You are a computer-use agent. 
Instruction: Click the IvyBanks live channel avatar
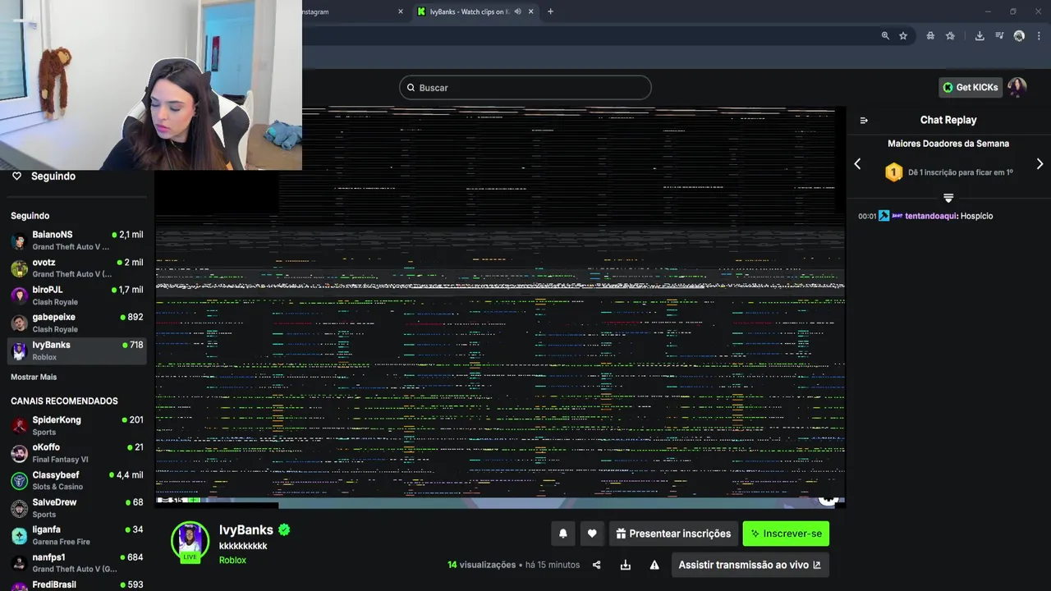(x=190, y=542)
